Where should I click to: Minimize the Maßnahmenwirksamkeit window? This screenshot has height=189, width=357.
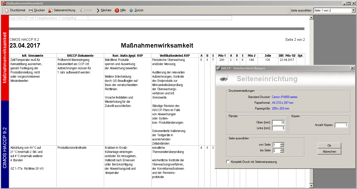tap(345, 3)
